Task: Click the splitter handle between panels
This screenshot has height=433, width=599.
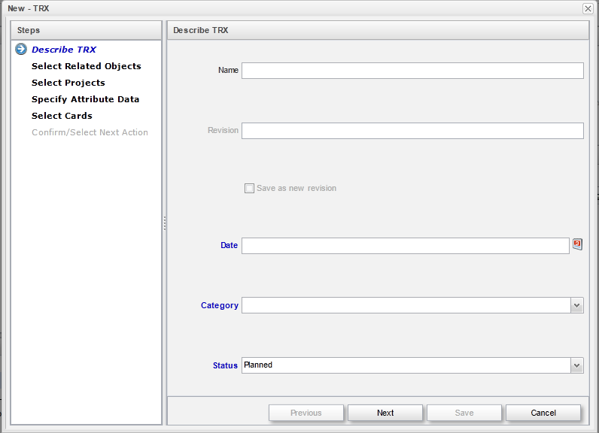Action: click(164, 223)
